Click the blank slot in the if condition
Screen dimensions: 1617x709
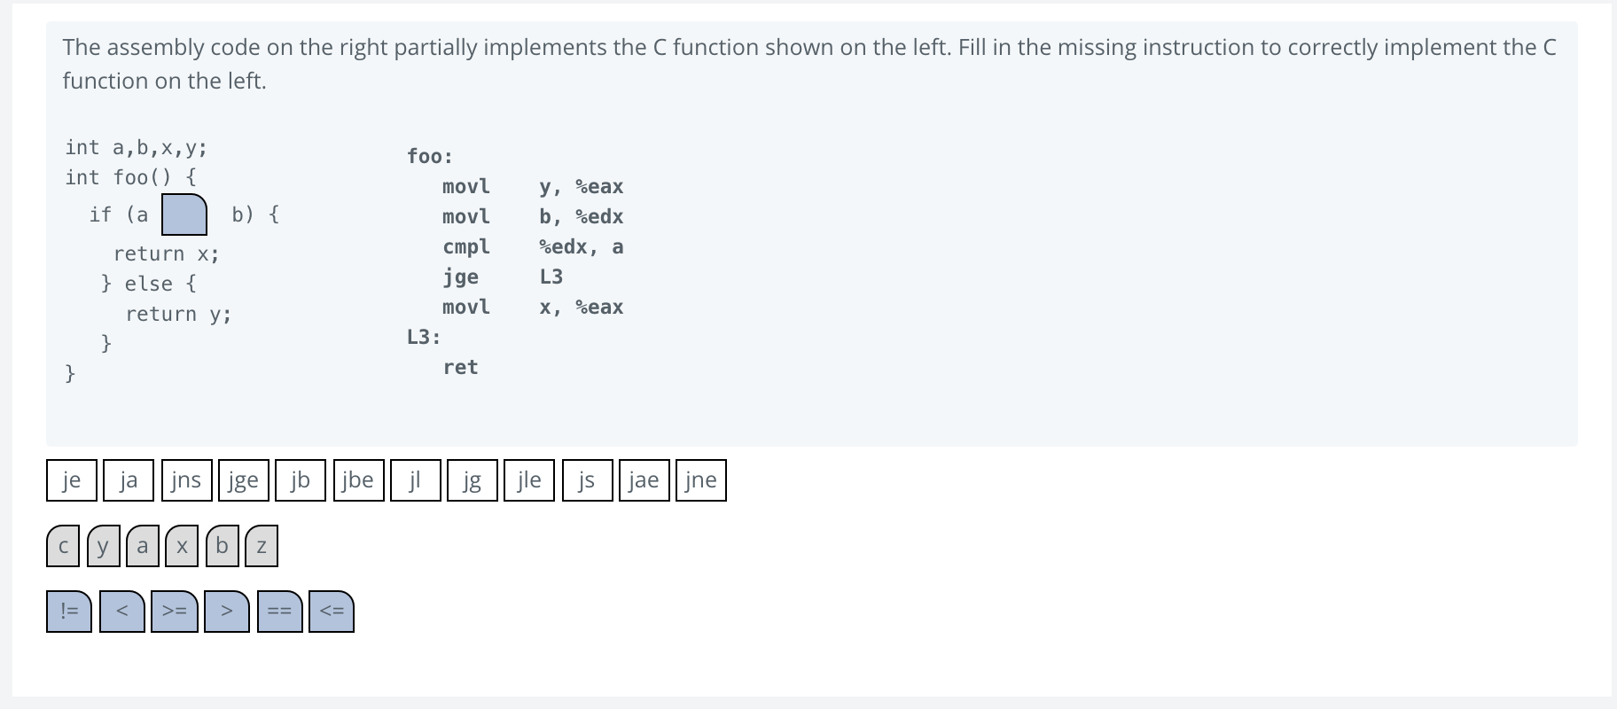pos(184,214)
